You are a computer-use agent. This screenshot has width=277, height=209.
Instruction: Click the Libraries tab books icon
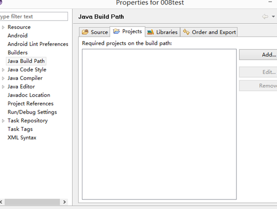[x=150, y=32]
